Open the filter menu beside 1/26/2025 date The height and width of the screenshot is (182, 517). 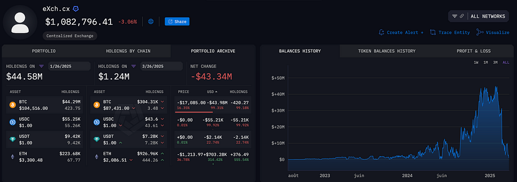(x=41, y=66)
